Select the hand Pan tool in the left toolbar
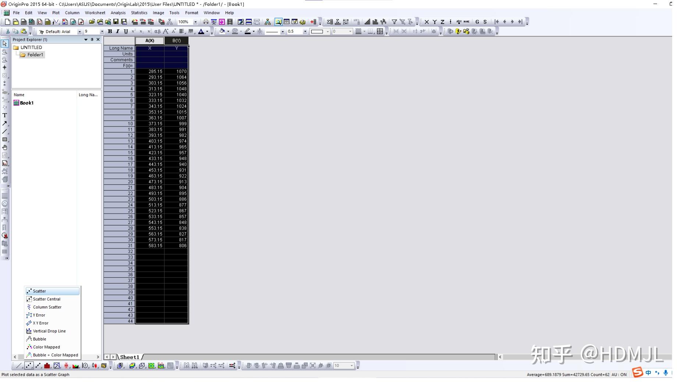The height and width of the screenshot is (382, 681). click(x=5, y=147)
